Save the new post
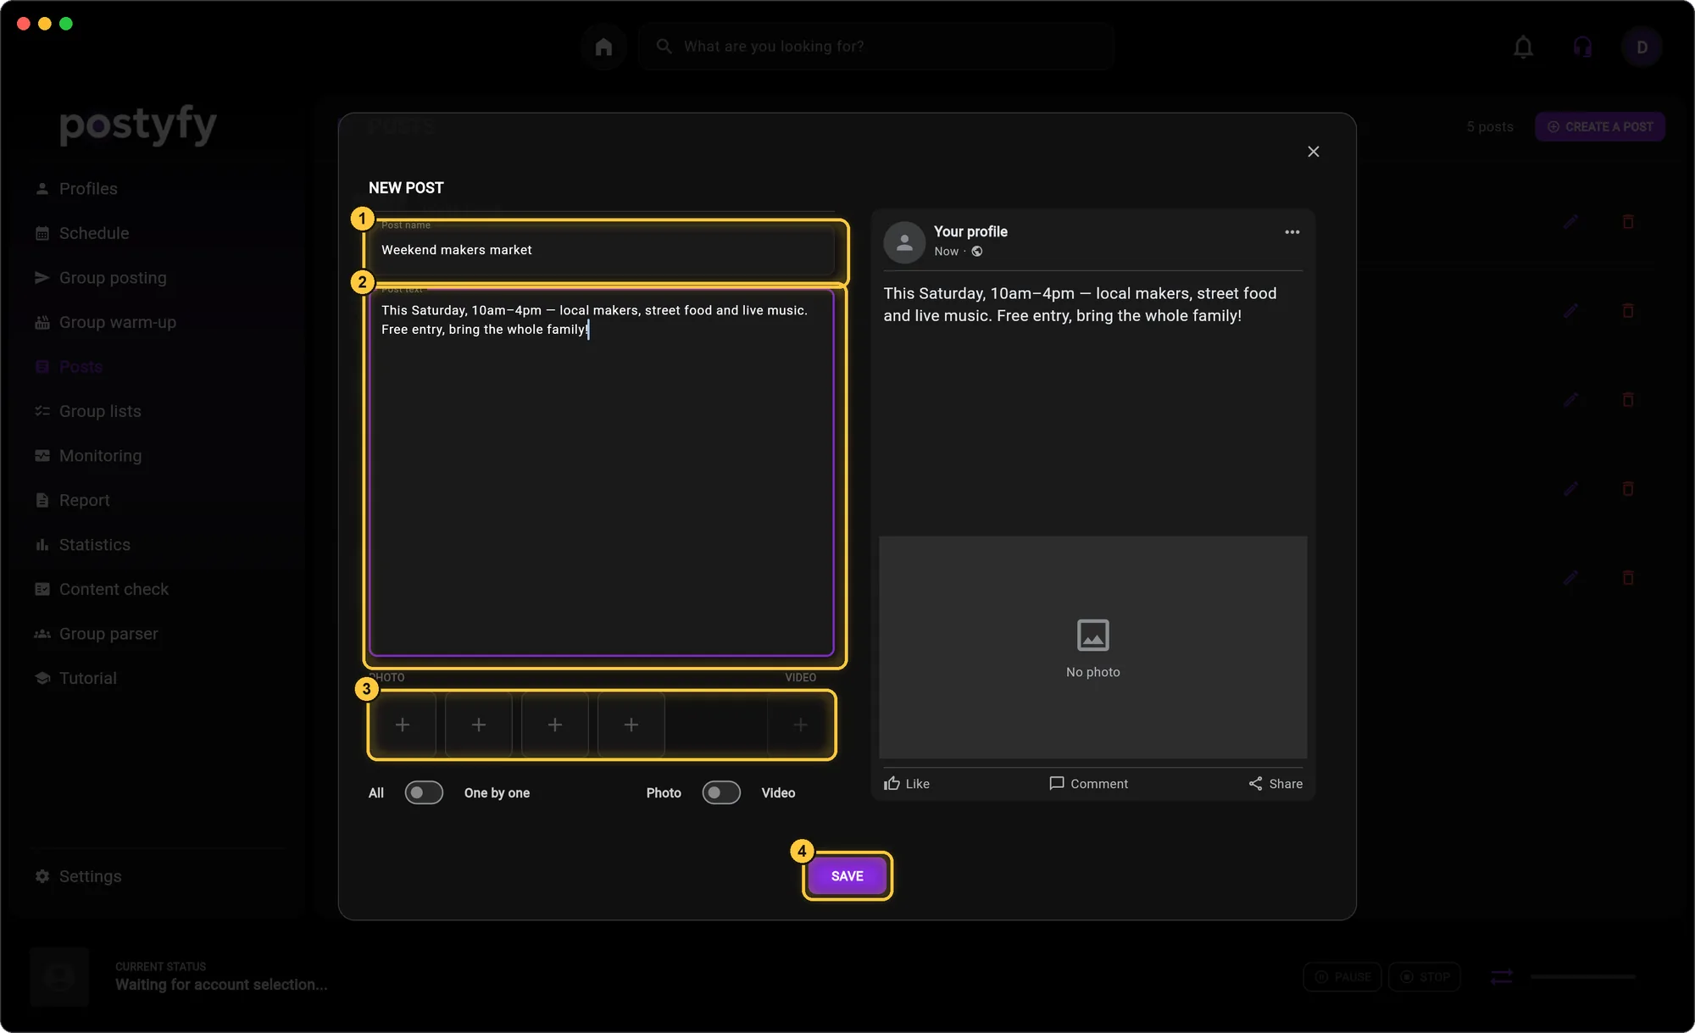The height and width of the screenshot is (1033, 1695). point(847,876)
